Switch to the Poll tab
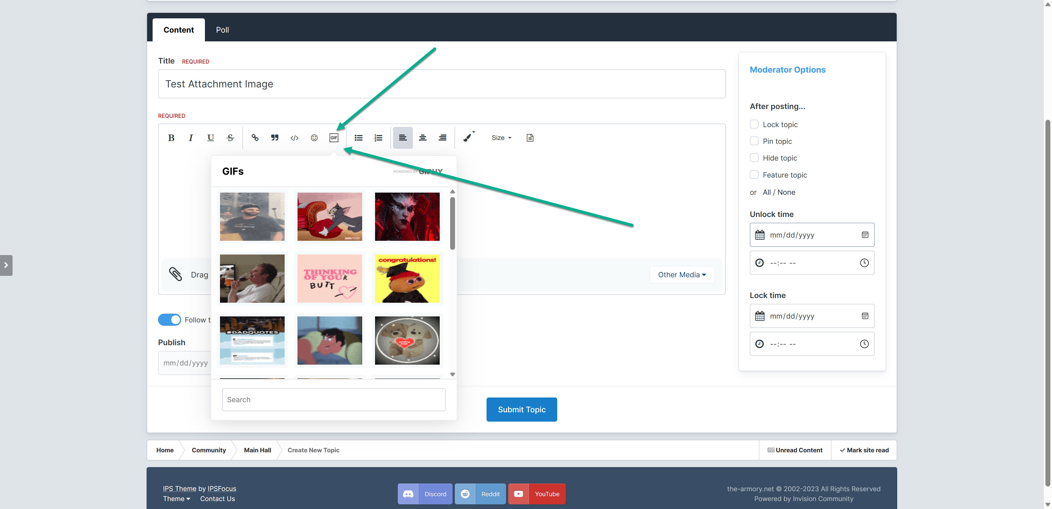The width and height of the screenshot is (1052, 509). pyautogui.click(x=222, y=30)
